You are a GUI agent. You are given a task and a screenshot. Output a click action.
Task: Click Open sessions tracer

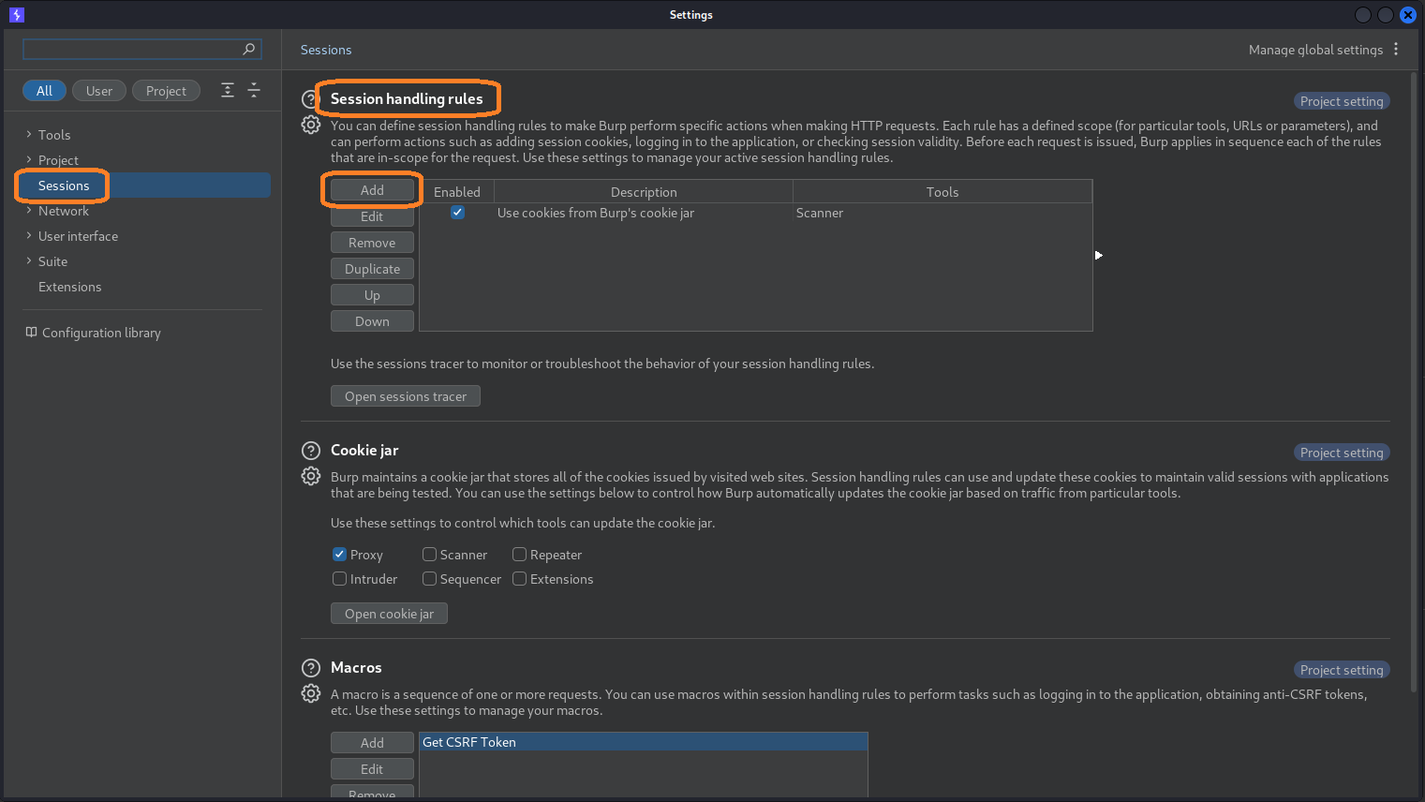pos(405,395)
